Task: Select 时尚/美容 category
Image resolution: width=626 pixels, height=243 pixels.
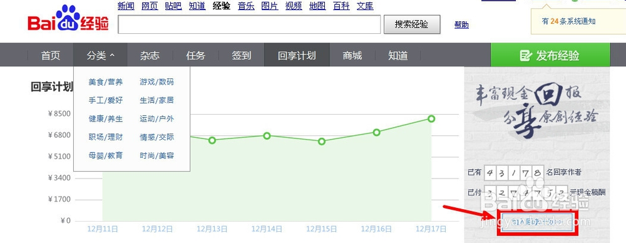Action: pyautogui.click(x=157, y=156)
